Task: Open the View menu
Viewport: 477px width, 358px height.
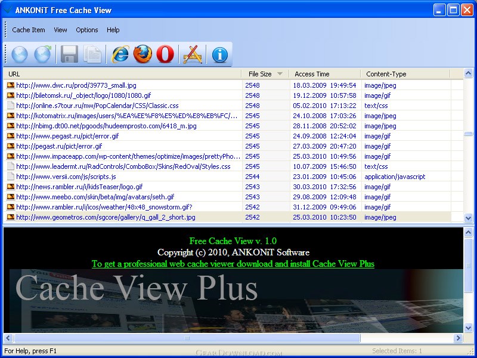Action: pos(60,30)
